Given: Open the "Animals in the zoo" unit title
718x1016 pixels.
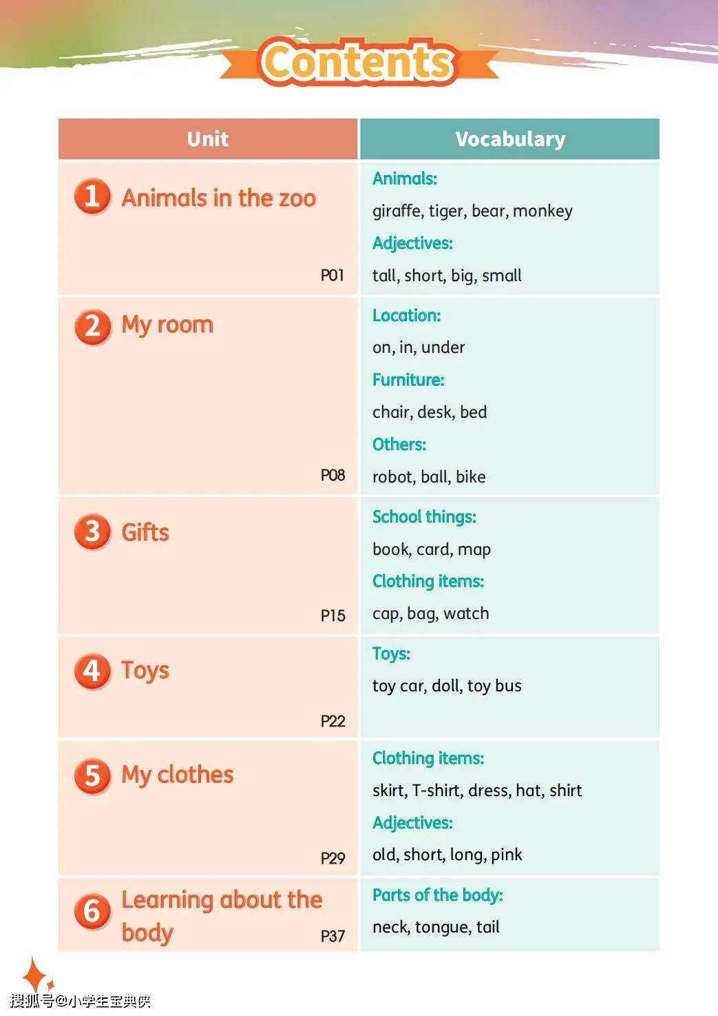Looking at the screenshot, I should click(x=219, y=199).
